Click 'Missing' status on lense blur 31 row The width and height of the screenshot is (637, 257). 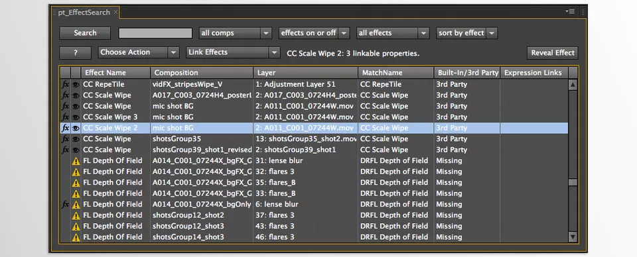point(449,160)
